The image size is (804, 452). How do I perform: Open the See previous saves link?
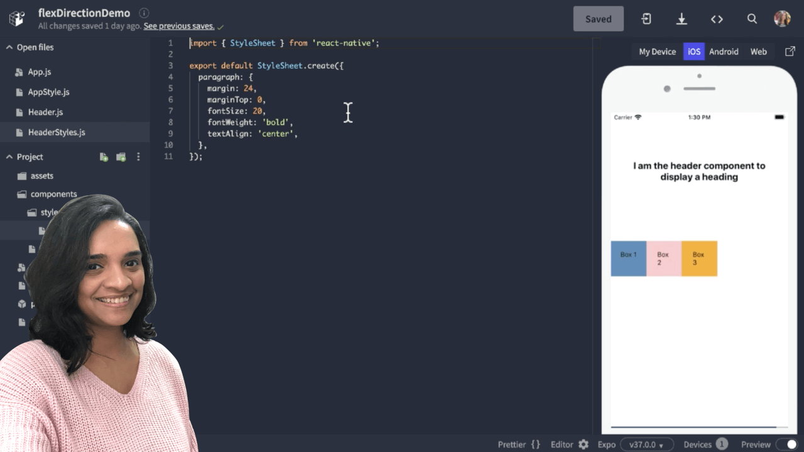click(179, 26)
